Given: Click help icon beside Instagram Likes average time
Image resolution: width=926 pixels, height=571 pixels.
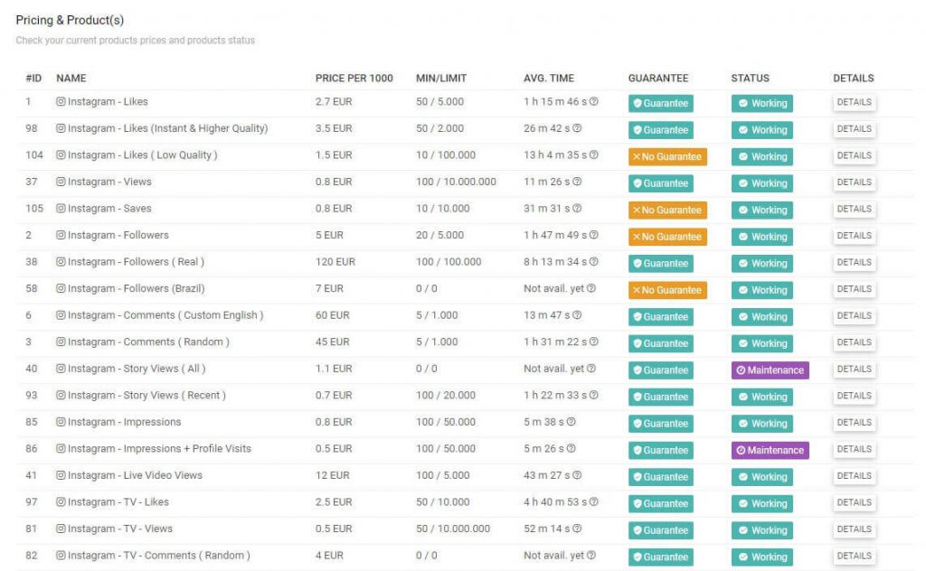Looking at the screenshot, I should click(x=594, y=102).
